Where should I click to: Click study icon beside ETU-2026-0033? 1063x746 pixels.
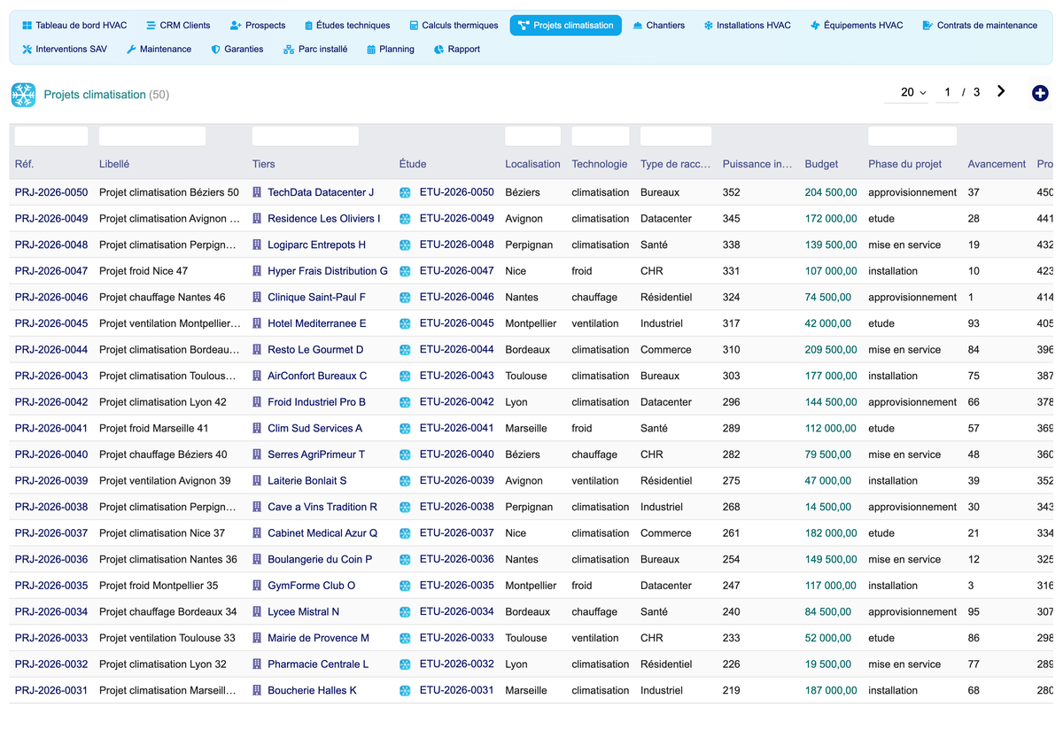tap(405, 638)
